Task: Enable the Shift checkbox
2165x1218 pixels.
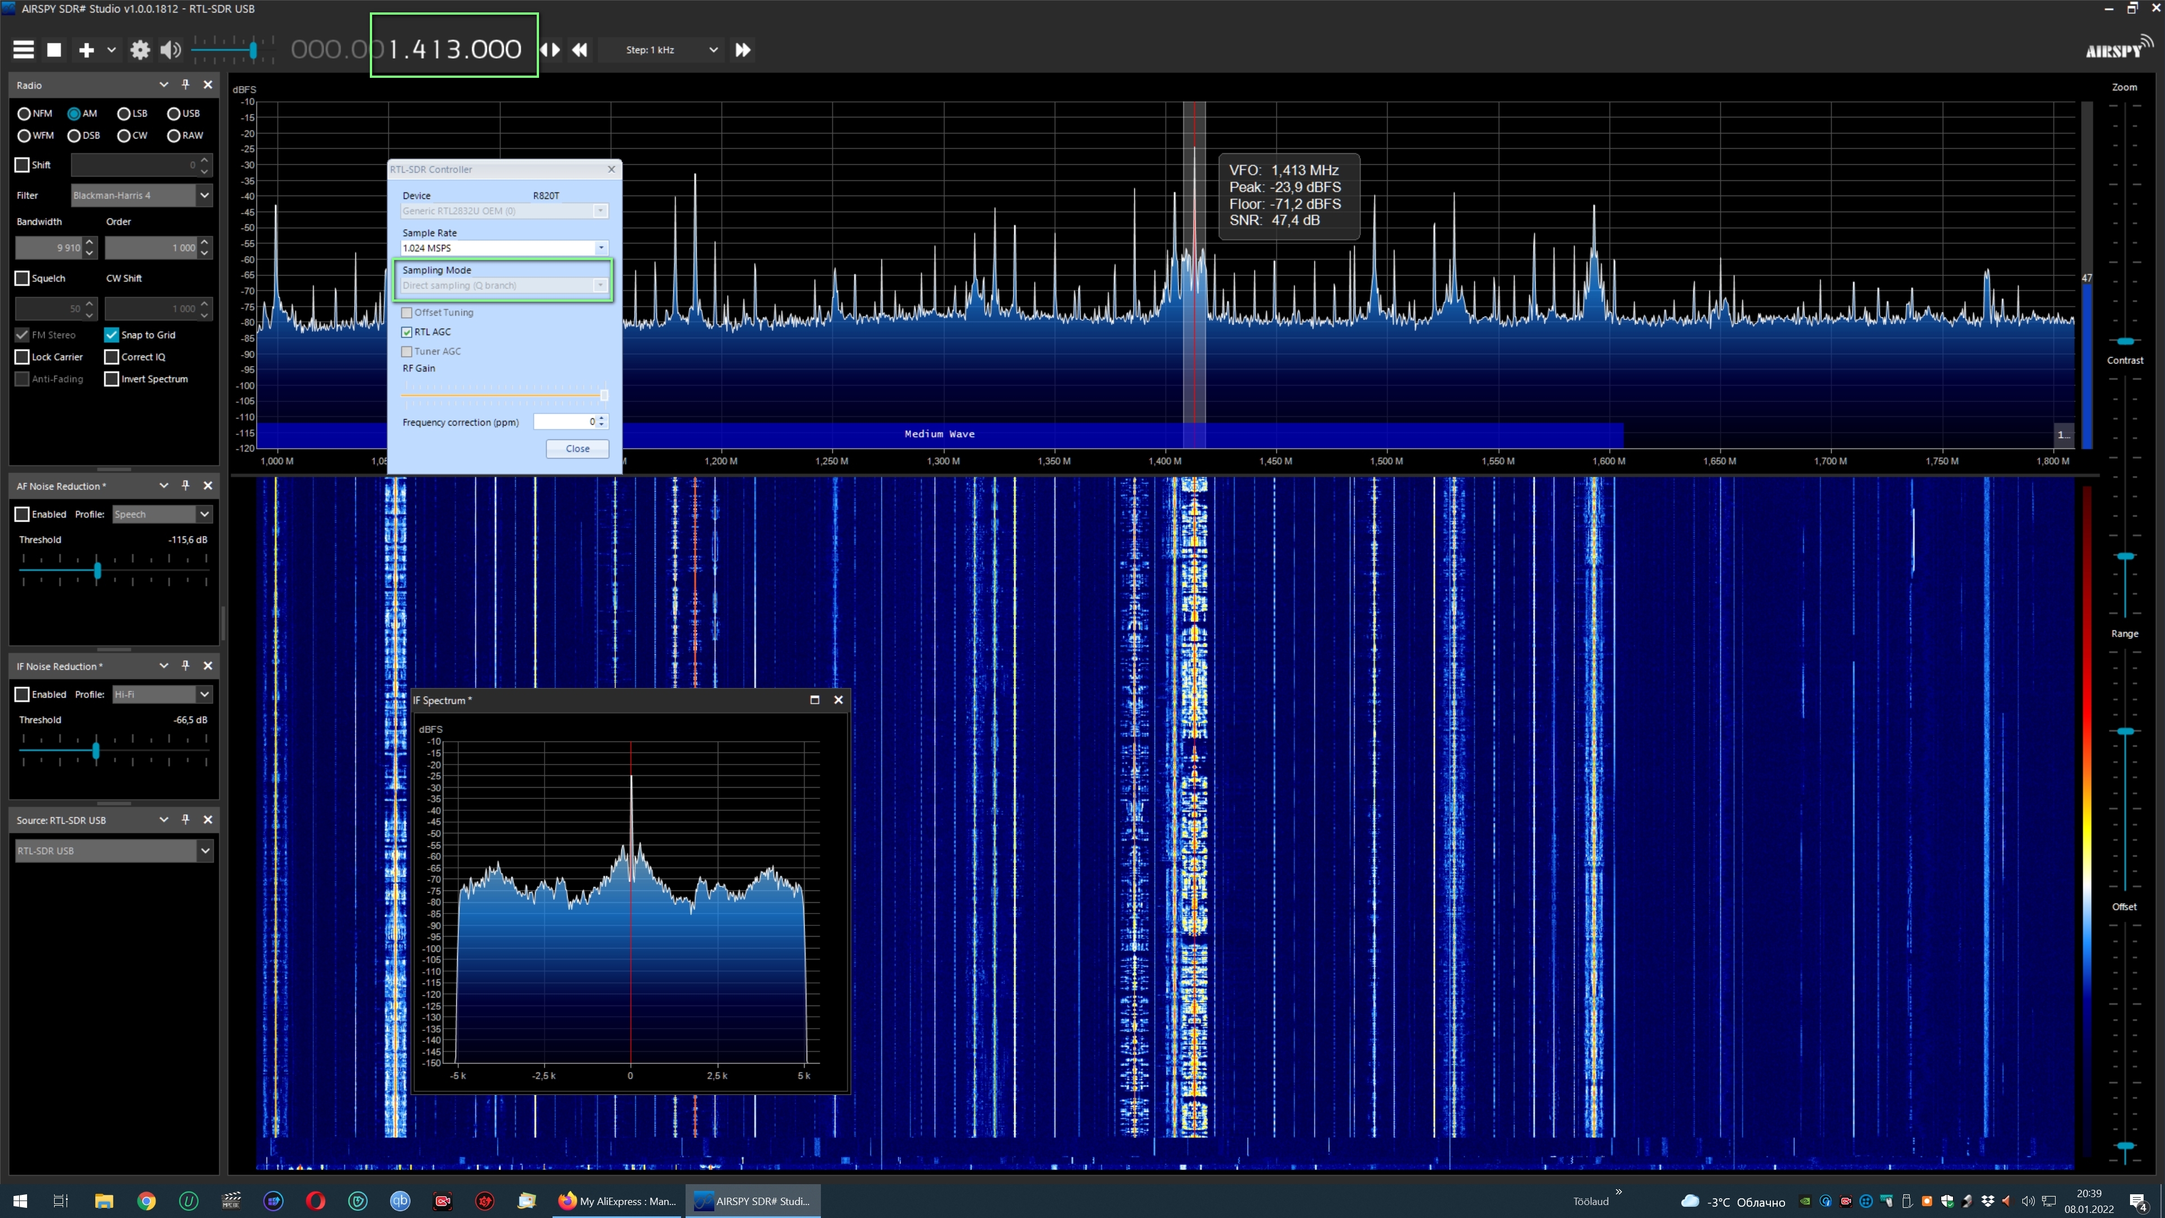Action: (23, 165)
